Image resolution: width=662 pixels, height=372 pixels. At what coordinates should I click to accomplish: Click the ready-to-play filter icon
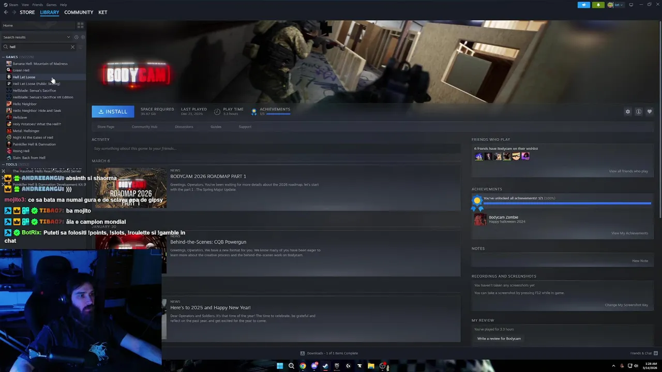(82, 37)
